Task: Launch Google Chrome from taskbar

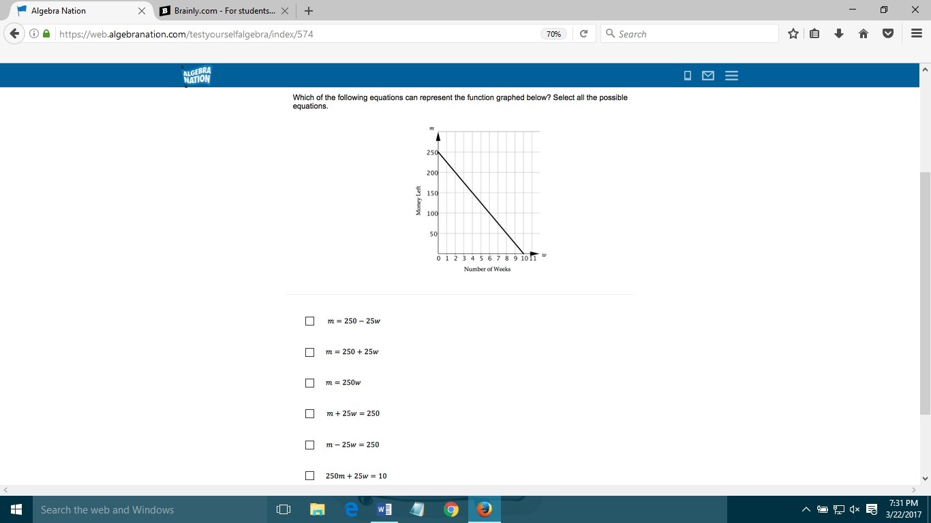Action: click(x=451, y=509)
